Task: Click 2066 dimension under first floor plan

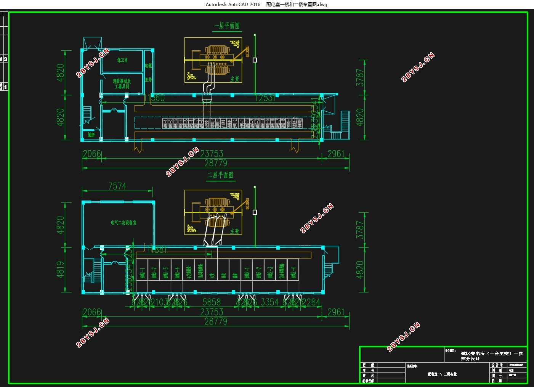Action: (x=92, y=154)
